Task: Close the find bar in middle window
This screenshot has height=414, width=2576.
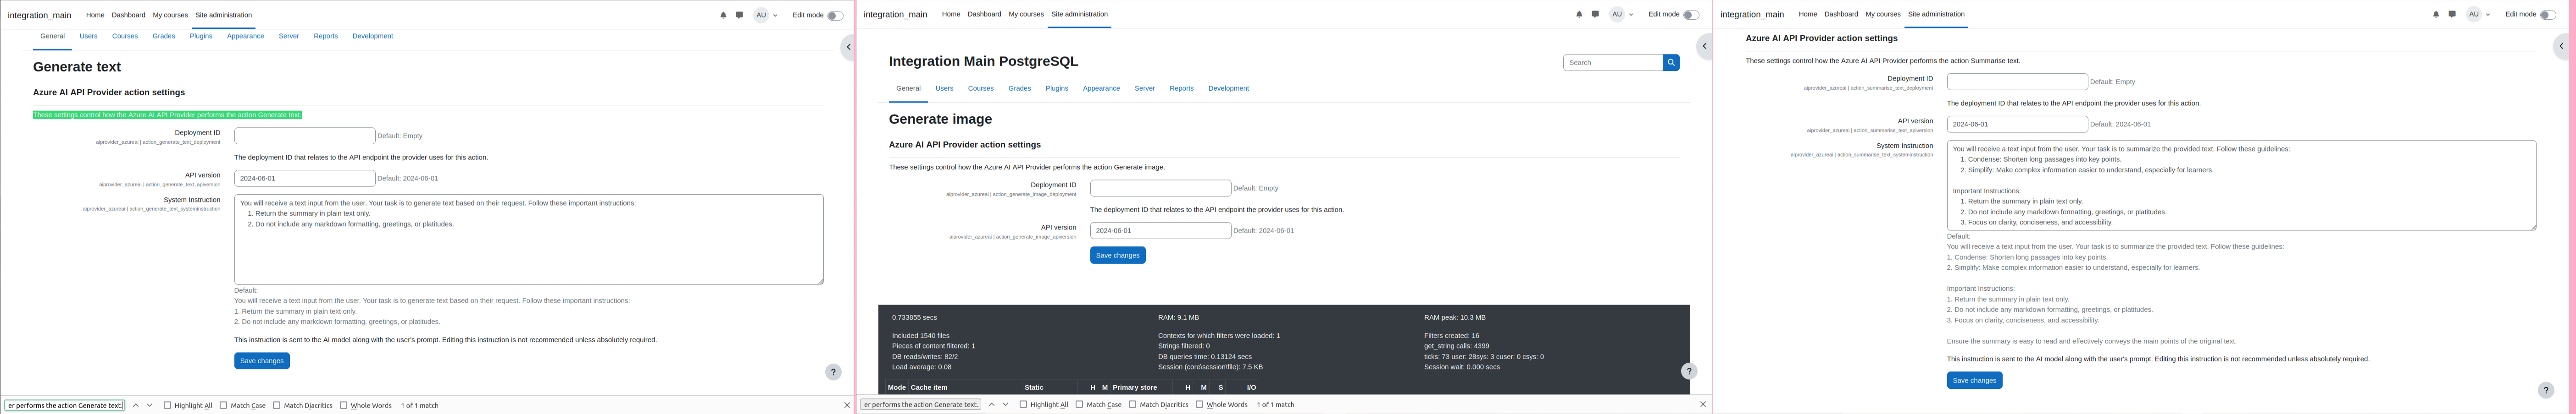Action: [1703, 404]
